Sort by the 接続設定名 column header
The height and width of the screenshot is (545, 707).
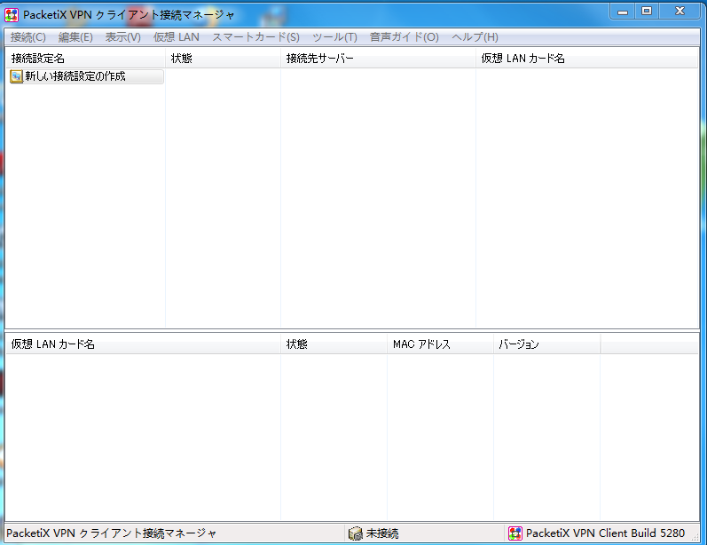(85, 59)
